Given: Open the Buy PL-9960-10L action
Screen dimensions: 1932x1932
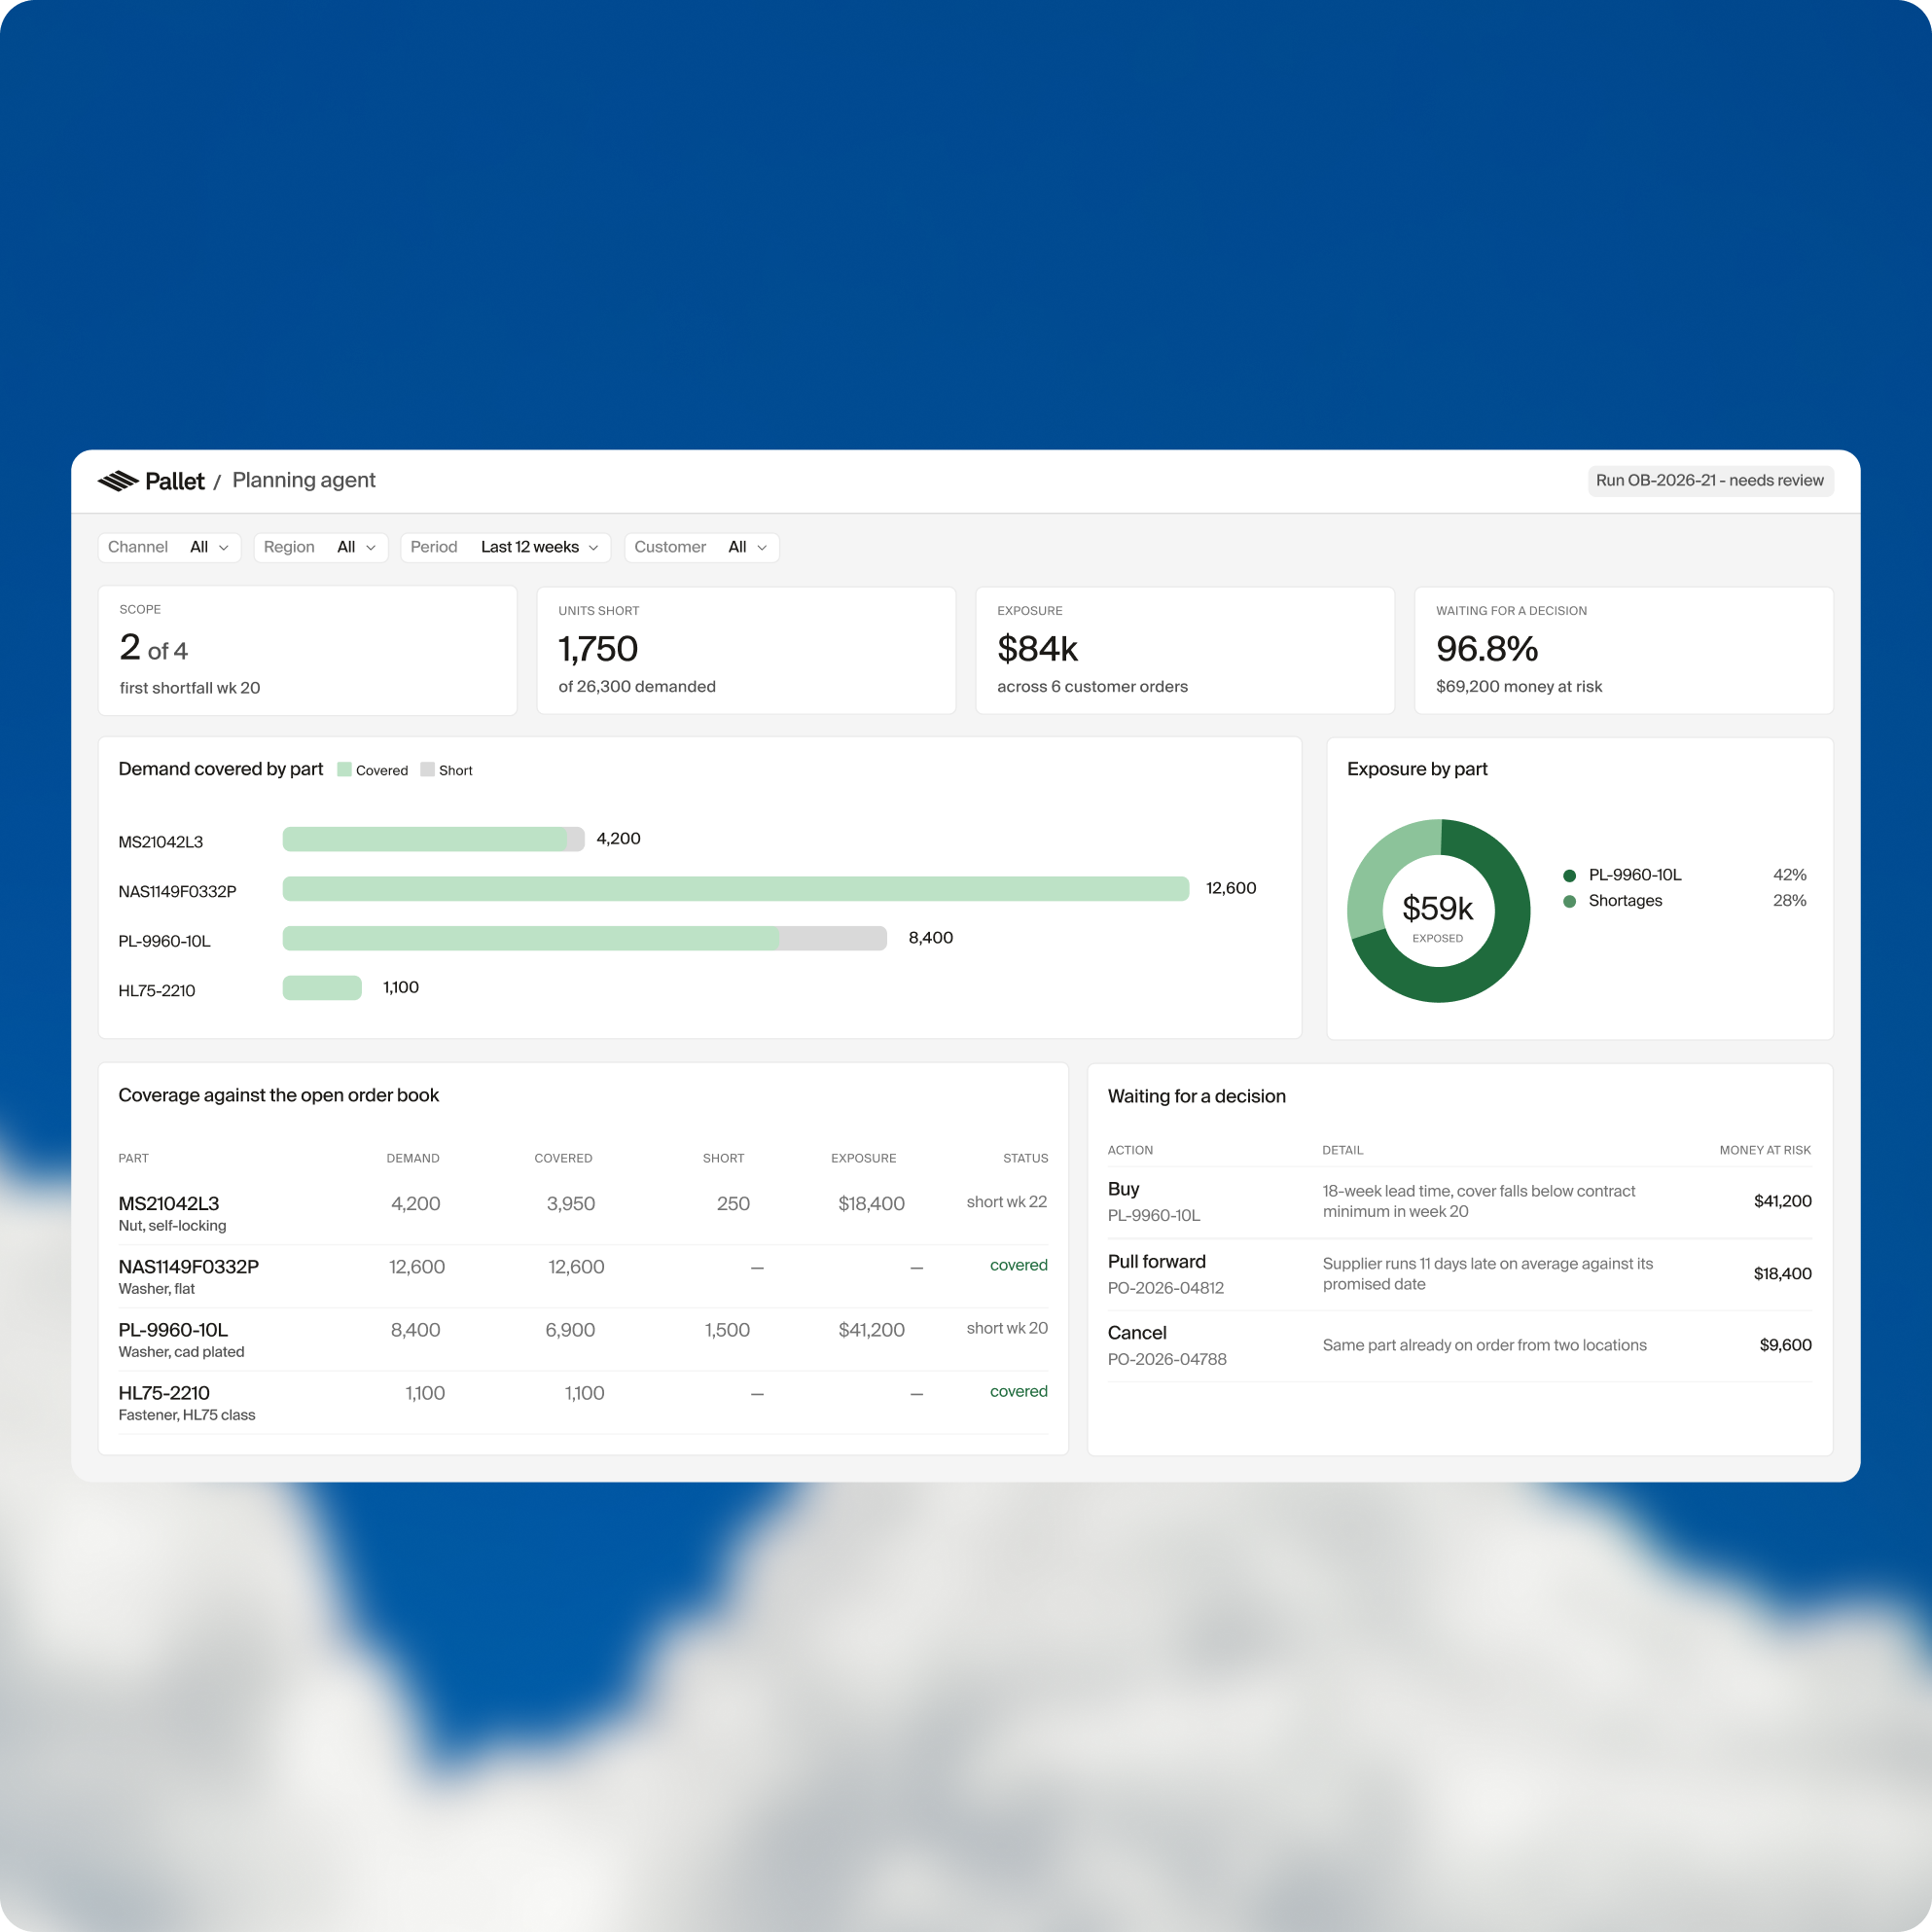Looking at the screenshot, I should (x=1459, y=1202).
